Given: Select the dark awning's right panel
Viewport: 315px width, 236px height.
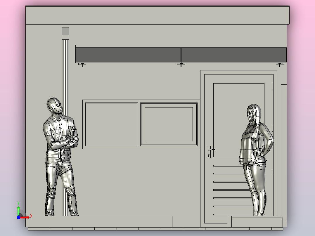Looking at the screenshot, I should pos(234,55).
